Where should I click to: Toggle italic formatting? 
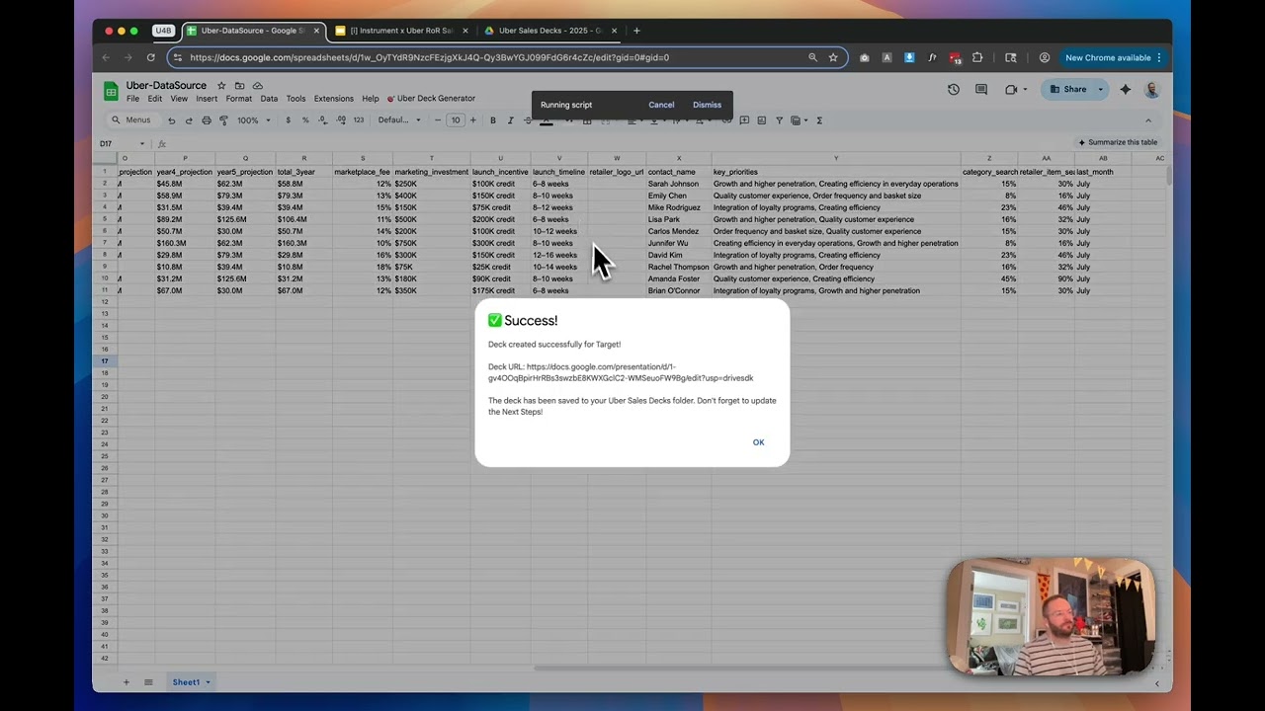click(x=511, y=120)
